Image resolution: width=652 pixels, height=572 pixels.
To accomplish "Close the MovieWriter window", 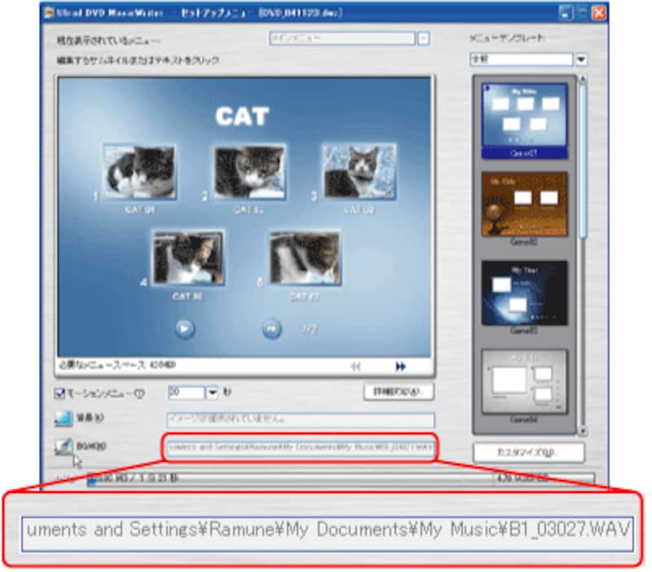I will coord(598,13).
